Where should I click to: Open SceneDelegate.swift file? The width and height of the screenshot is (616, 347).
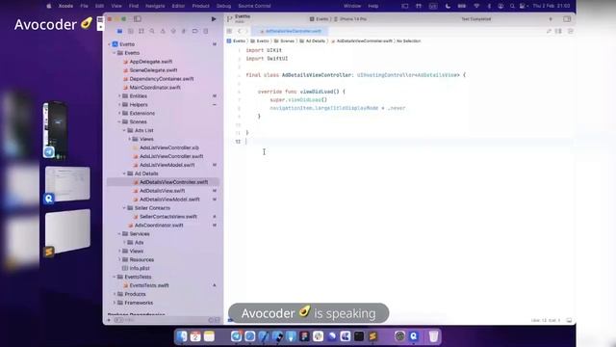[153, 70]
